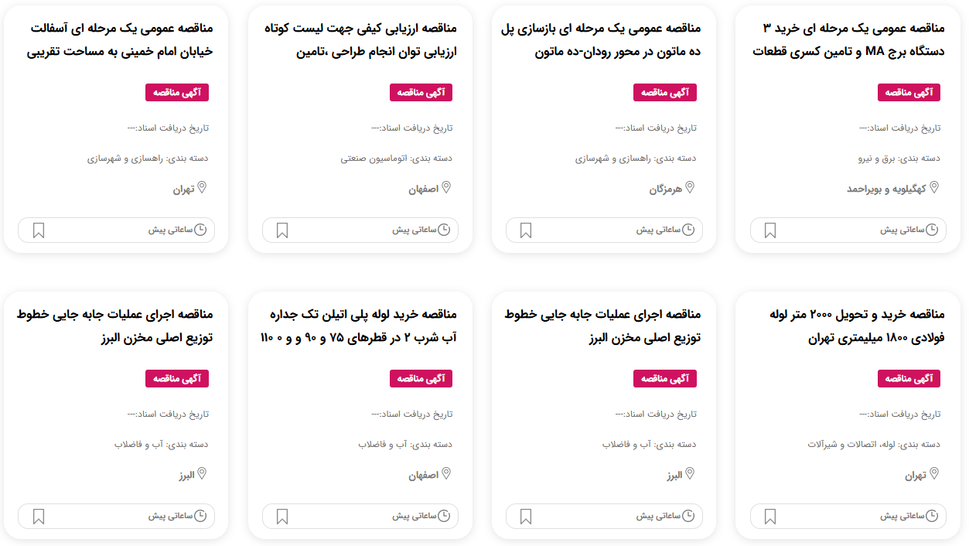This screenshot has height=546, width=969.
Task: Click location pin on polyethylene pipe tender card
Action: [446, 474]
